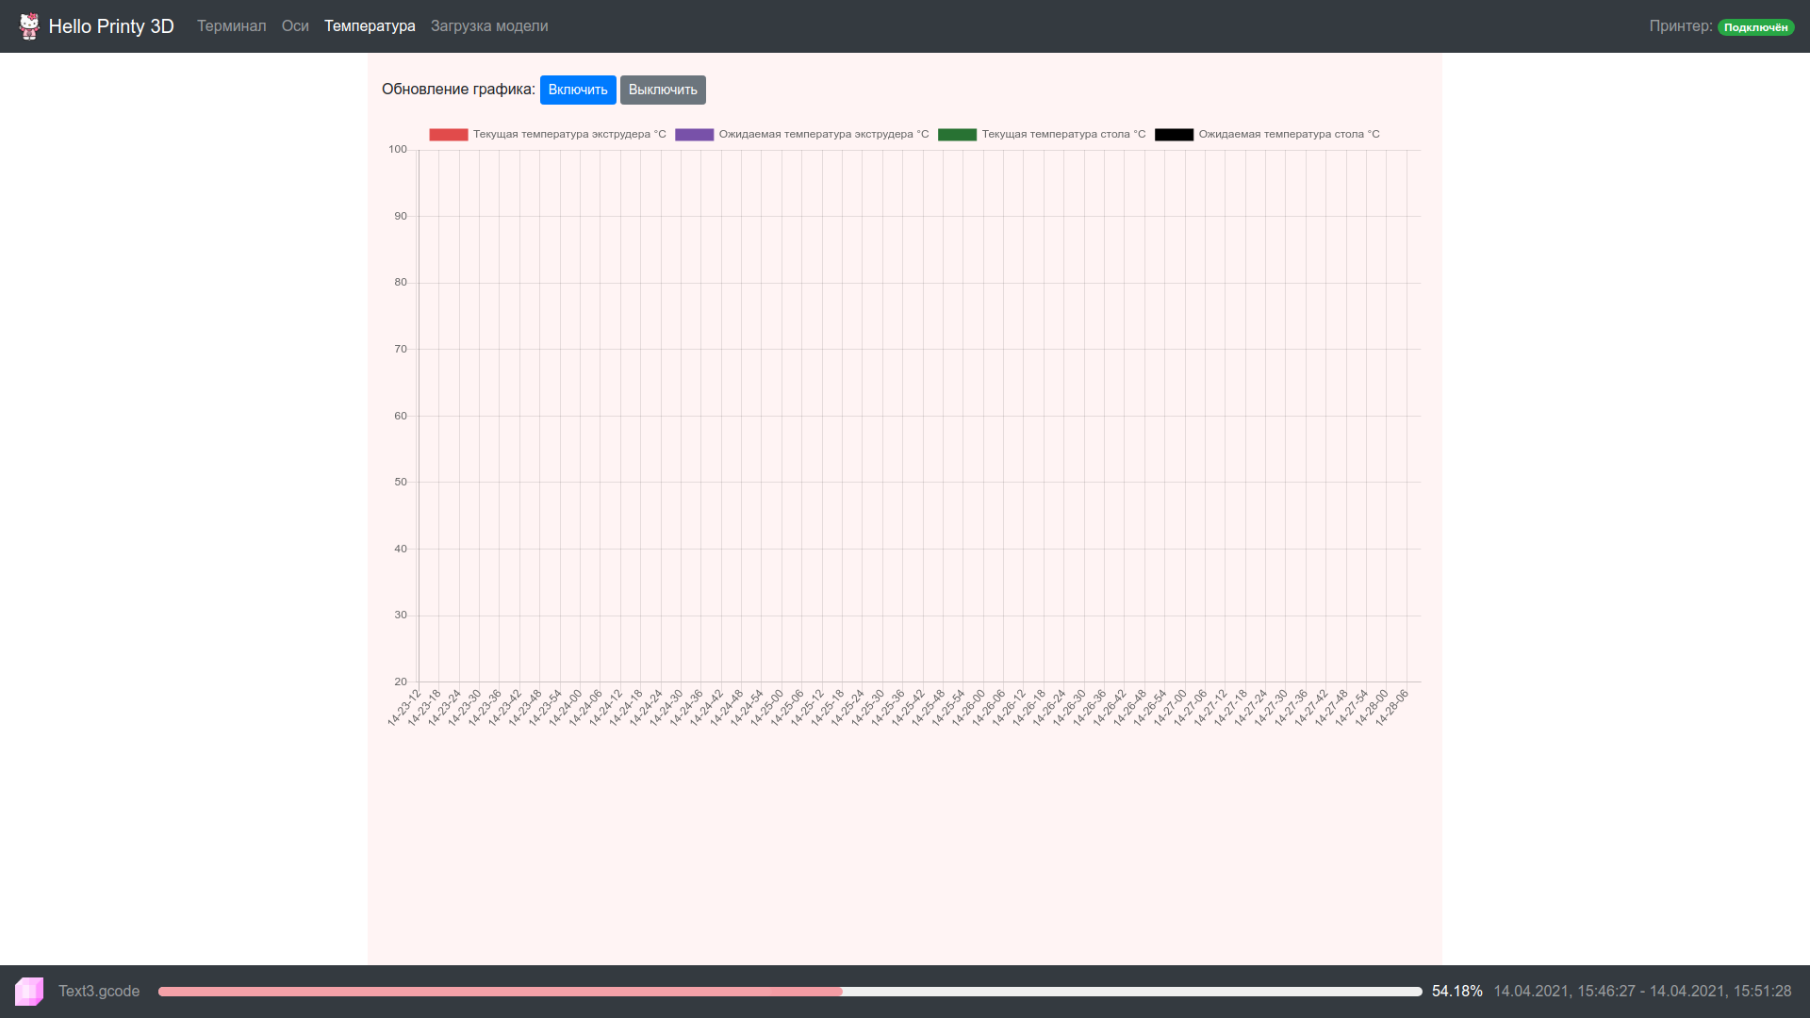1810x1018 pixels.
Task: Hide 'Ожидаемая температура стола' dataset label
Action: point(1289,135)
